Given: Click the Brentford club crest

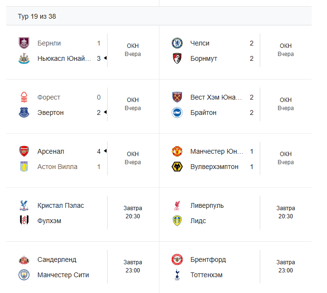Looking at the screenshot, I should 177,259.
